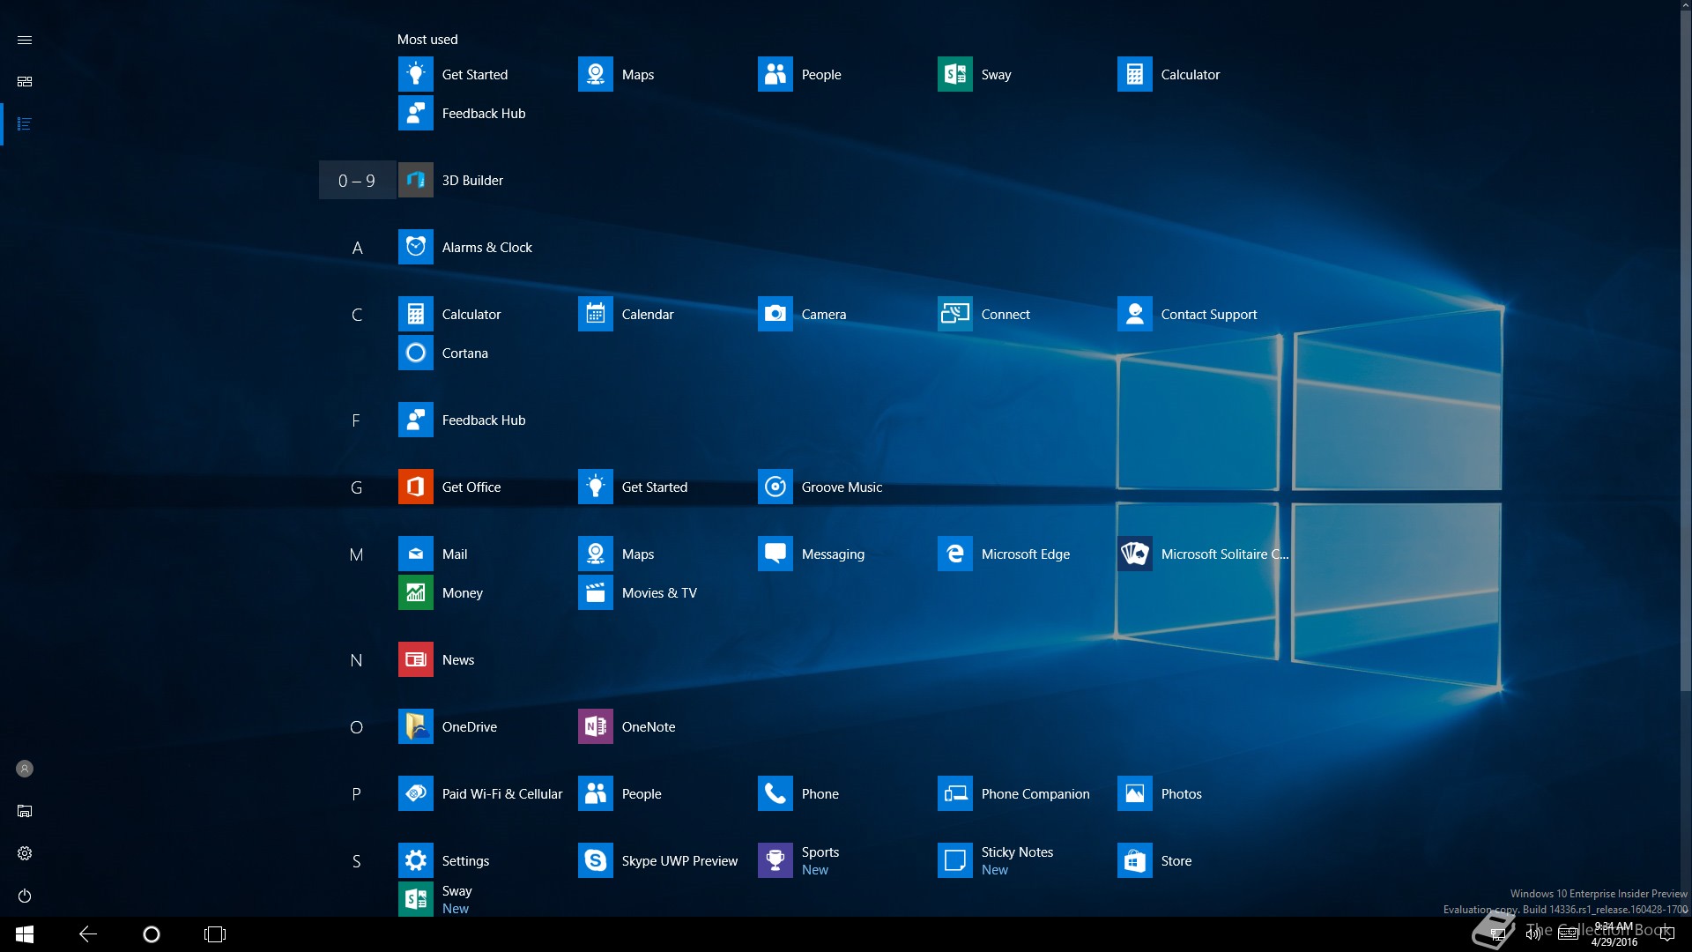Open Maps in Most used list
The height and width of the screenshot is (952, 1692).
coord(595,74)
